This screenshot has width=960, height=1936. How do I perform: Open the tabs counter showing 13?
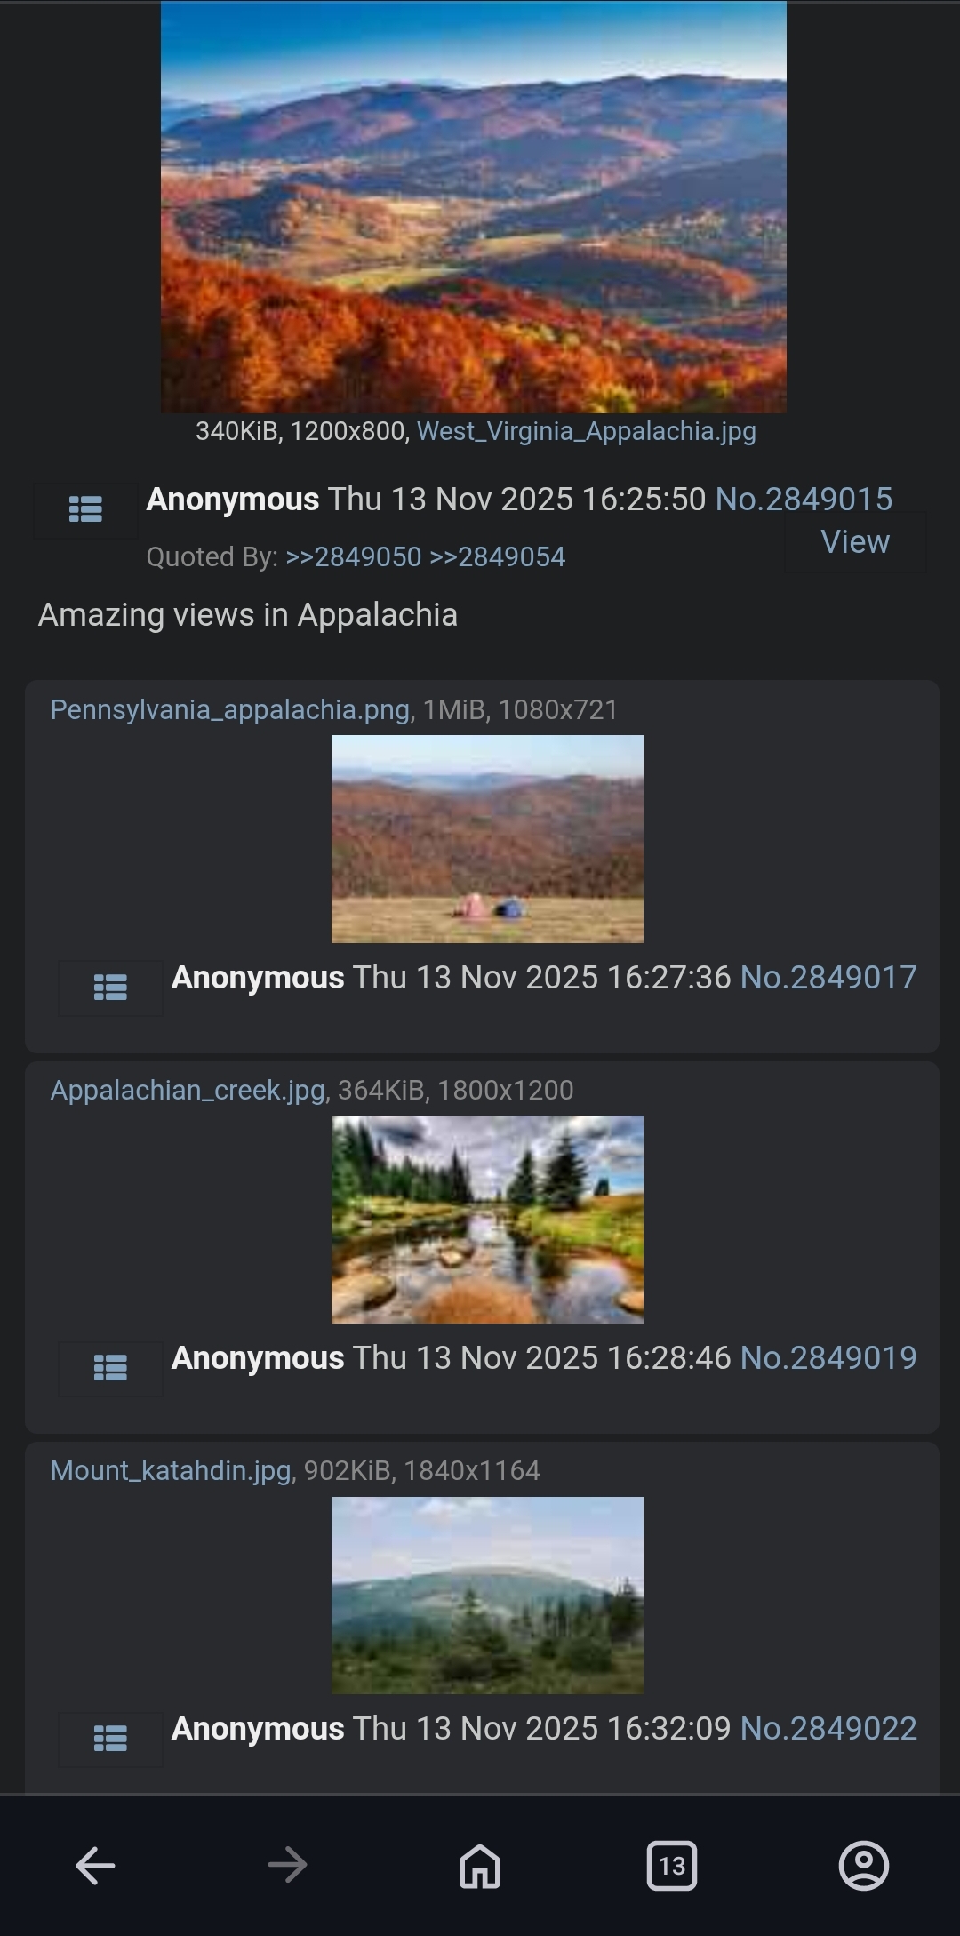tap(672, 1865)
